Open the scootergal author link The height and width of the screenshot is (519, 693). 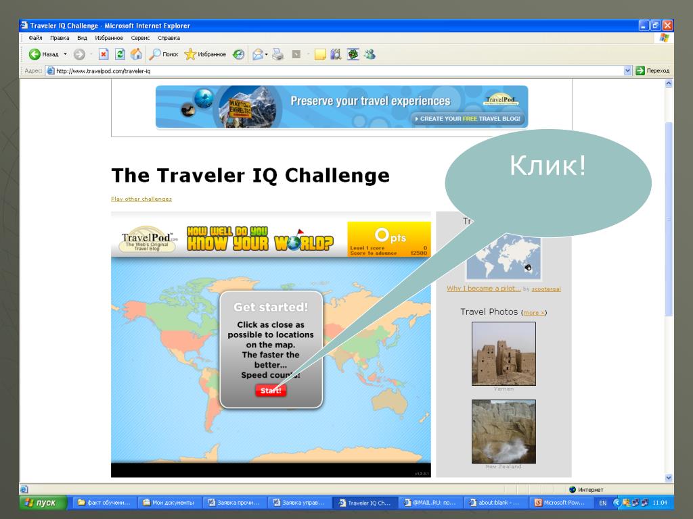(546, 289)
